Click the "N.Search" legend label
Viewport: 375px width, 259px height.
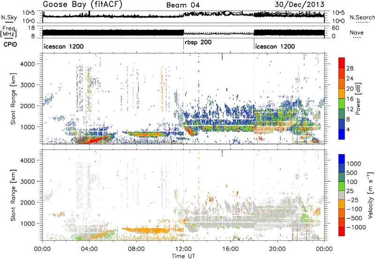point(362,17)
